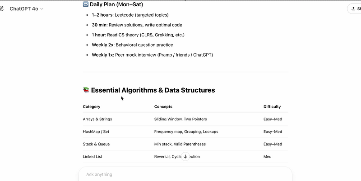
Task: Click the scroll-to-bottom arrow button
Action: tap(185, 157)
